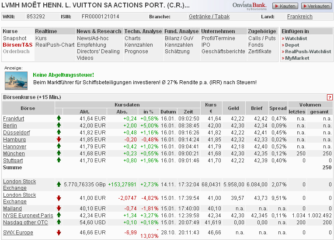The height and width of the screenshot is (240, 334).
Task: Open Prognose menu item
Action: (x=136, y=51)
